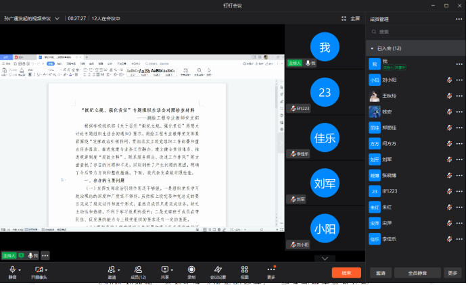Screen dimensions: 468x285
Task: Turn on camera with 开摄像头
Action: tap(39, 271)
